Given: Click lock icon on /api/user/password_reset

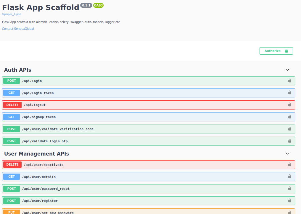Looking at the screenshot, I should pos(289,189).
